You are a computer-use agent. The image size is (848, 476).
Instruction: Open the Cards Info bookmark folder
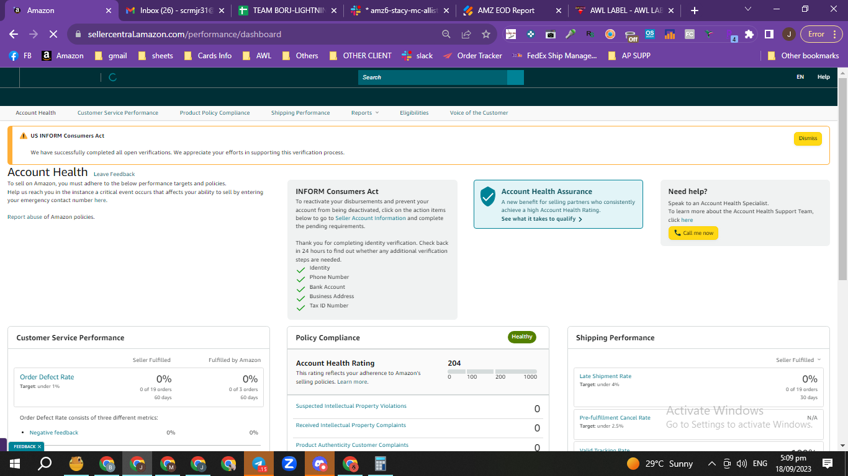pos(207,55)
